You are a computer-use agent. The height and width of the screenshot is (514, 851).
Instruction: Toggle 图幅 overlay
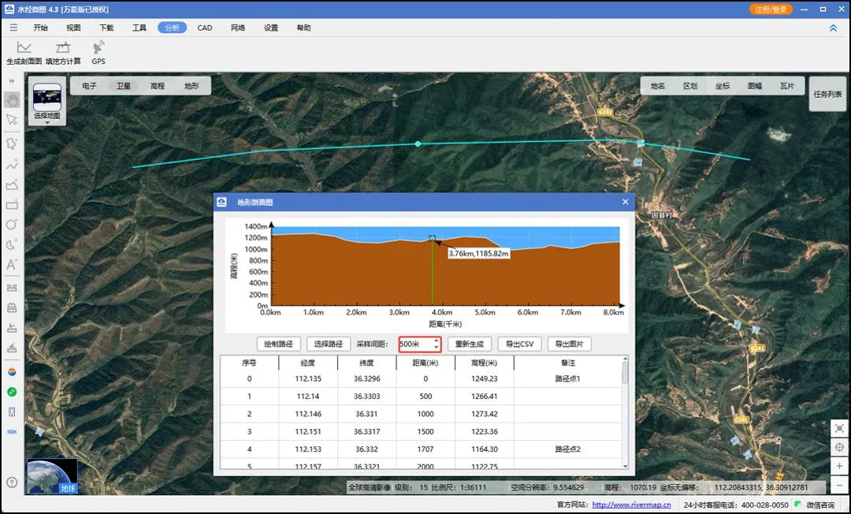pyautogui.click(x=755, y=86)
